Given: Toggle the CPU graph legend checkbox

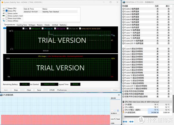Looking at the screenshot, I should tap(23, 28).
